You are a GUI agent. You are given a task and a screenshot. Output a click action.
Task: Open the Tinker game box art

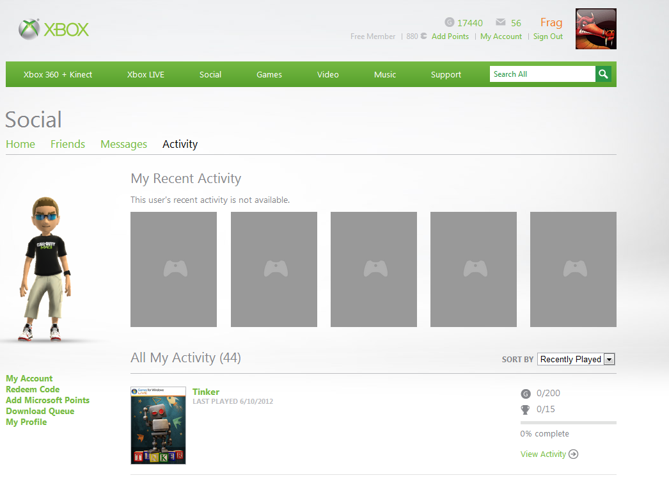click(158, 426)
